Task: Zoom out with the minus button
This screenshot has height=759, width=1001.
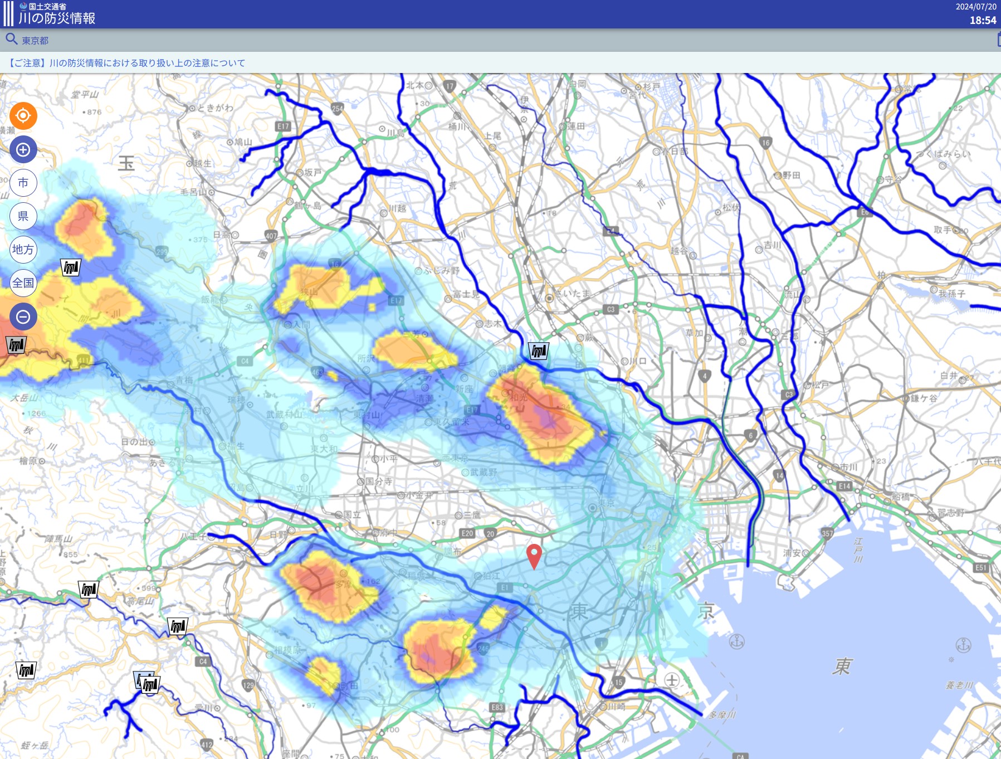Action: coord(23,317)
